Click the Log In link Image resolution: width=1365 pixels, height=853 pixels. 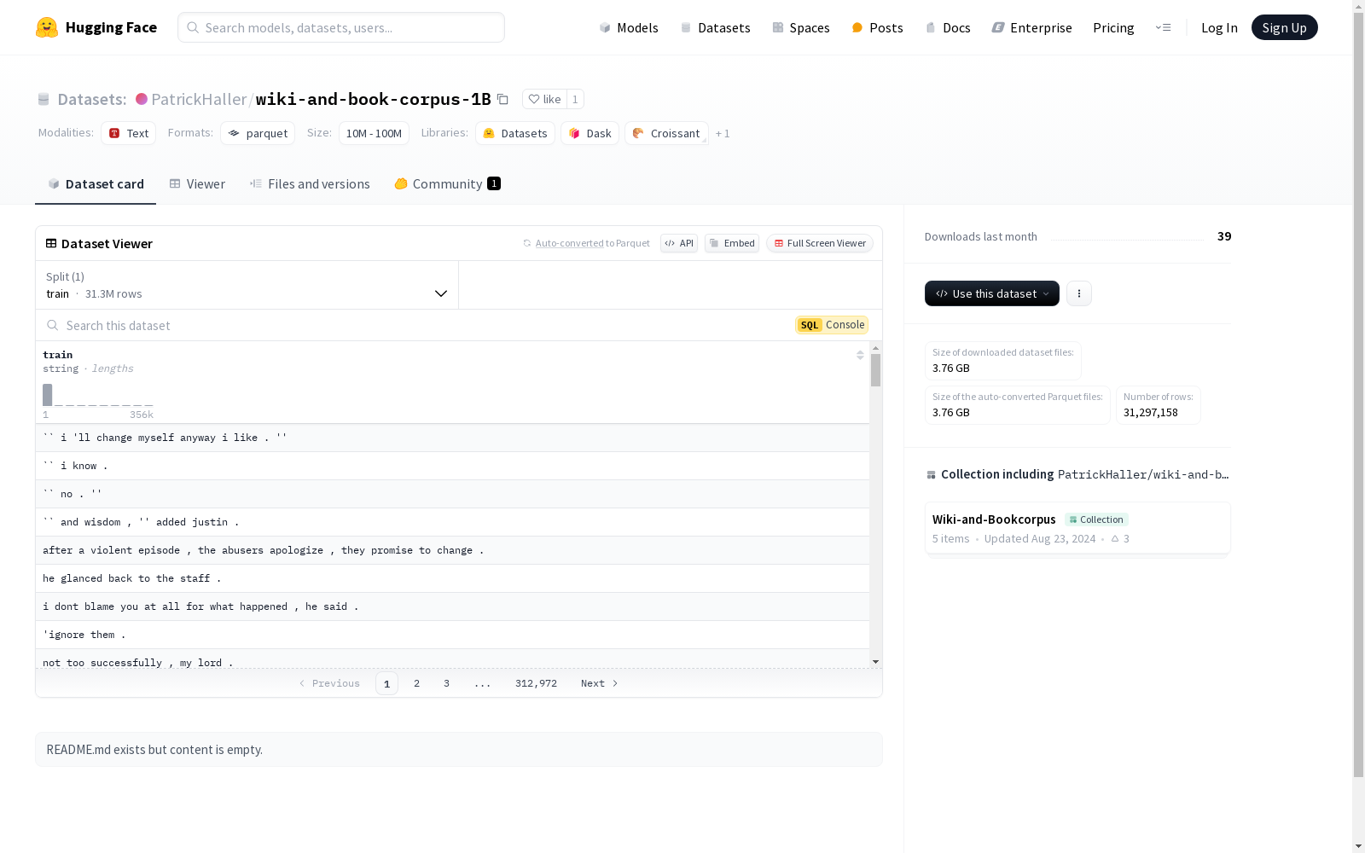click(x=1219, y=27)
